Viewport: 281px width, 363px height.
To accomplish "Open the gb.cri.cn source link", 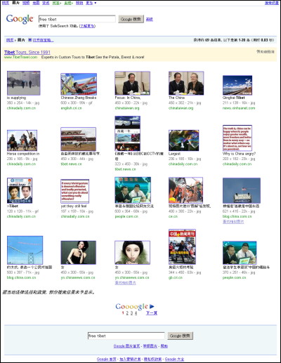I will (x=176, y=277).
